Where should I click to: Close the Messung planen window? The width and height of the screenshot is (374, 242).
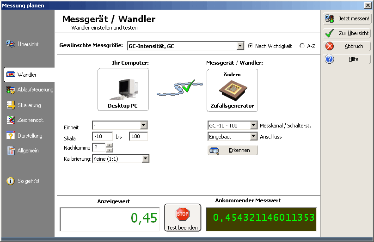[368, 5]
